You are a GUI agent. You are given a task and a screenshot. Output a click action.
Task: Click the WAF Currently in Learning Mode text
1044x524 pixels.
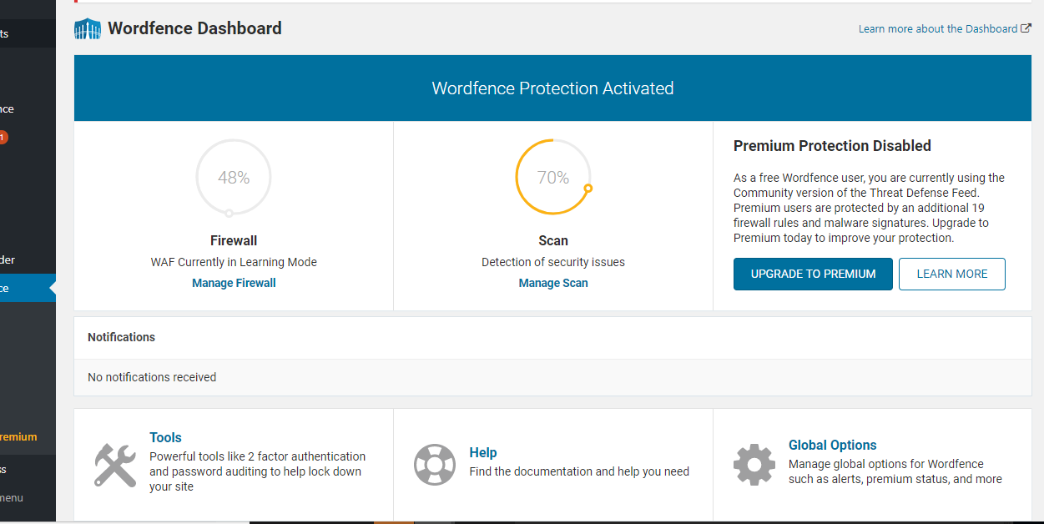tap(234, 262)
